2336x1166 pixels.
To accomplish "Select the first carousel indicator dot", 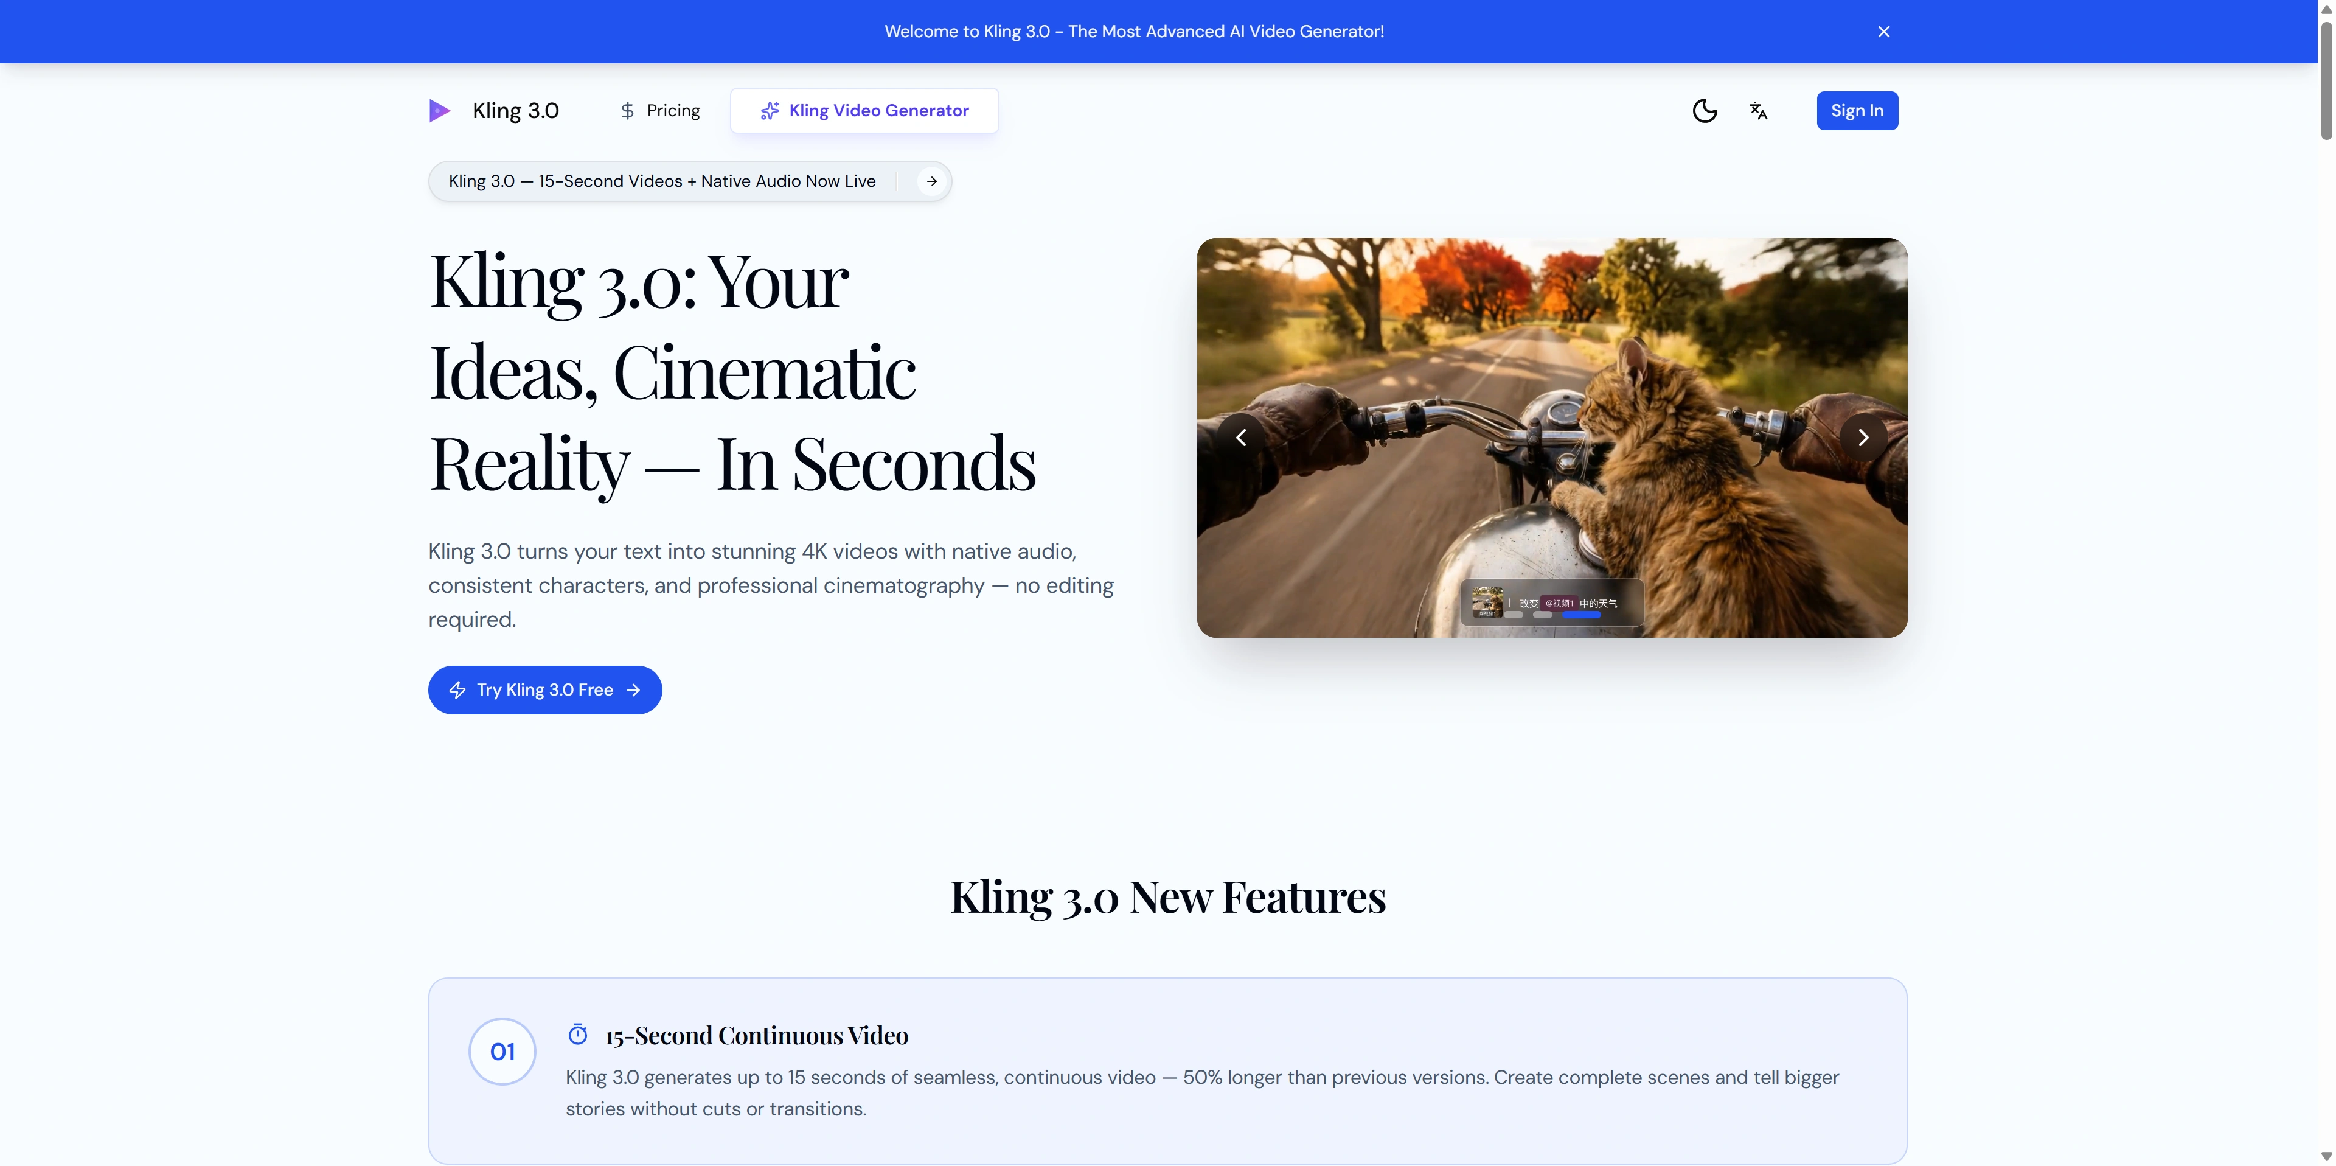I will click(x=1514, y=615).
